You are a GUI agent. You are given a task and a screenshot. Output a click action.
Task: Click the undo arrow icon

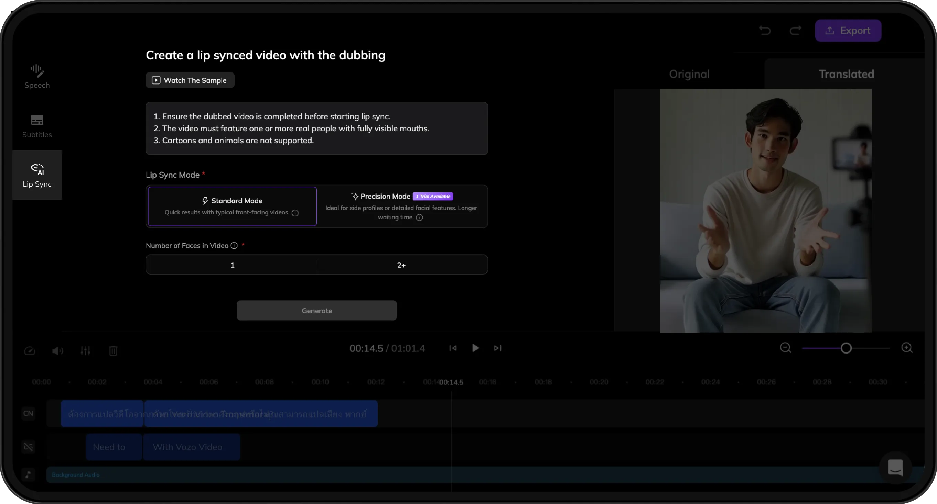pyautogui.click(x=765, y=31)
